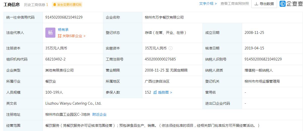Click 导出数据 button
The image size is (303, 131).
pyautogui.click(x=264, y=4)
